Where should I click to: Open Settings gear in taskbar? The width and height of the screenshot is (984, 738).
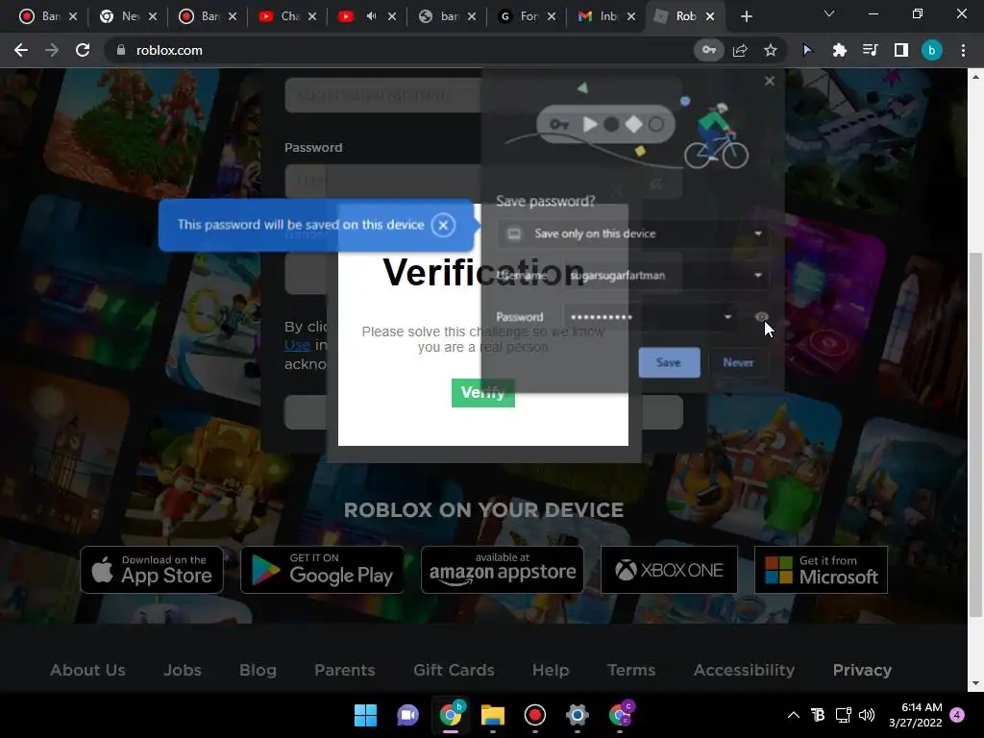click(578, 715)
